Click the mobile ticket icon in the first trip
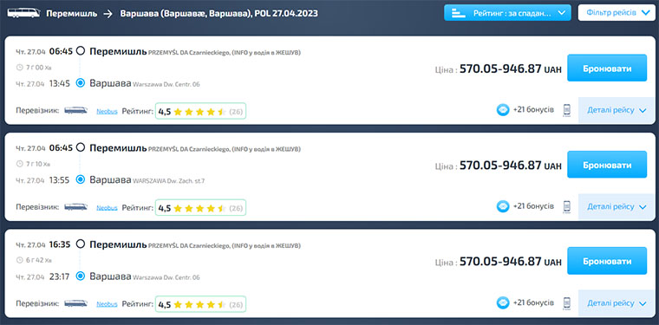 (x=567, y=110)
